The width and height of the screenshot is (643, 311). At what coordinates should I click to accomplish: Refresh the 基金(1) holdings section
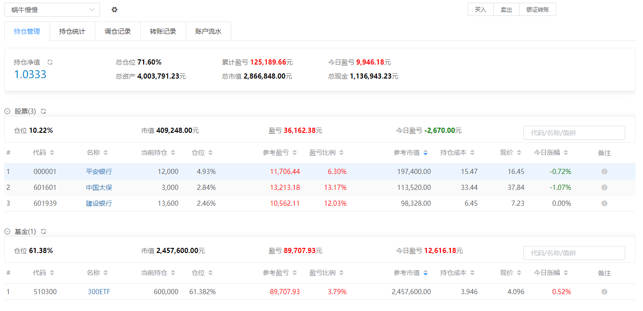[43, 231]
